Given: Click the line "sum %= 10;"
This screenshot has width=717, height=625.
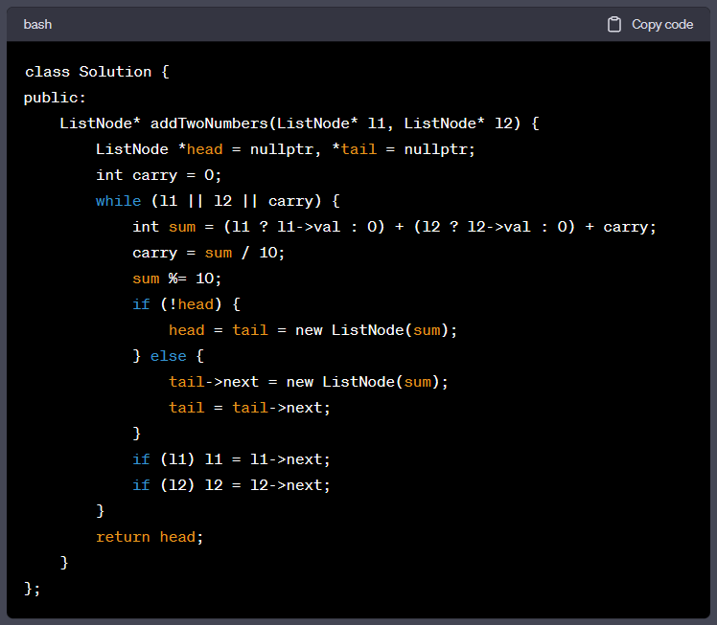Looking at the screenshot, I should [177, 279].
